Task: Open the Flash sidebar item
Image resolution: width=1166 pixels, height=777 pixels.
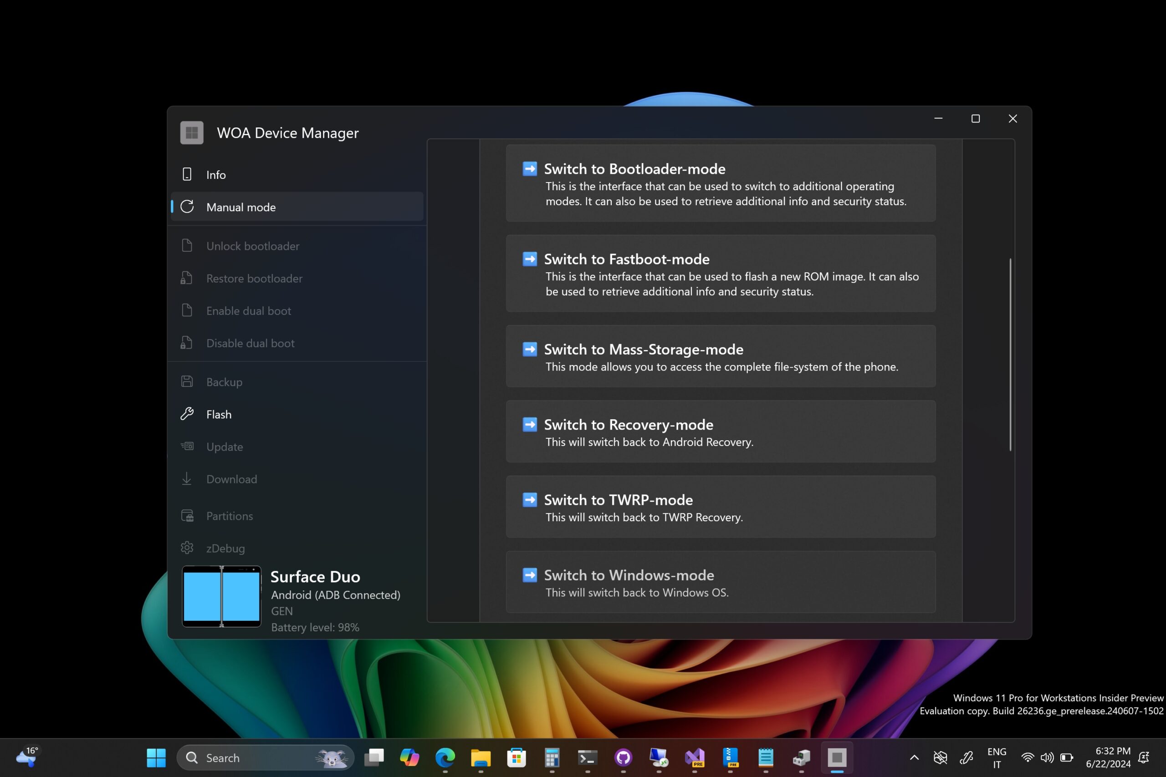Action: pos(297,414)
